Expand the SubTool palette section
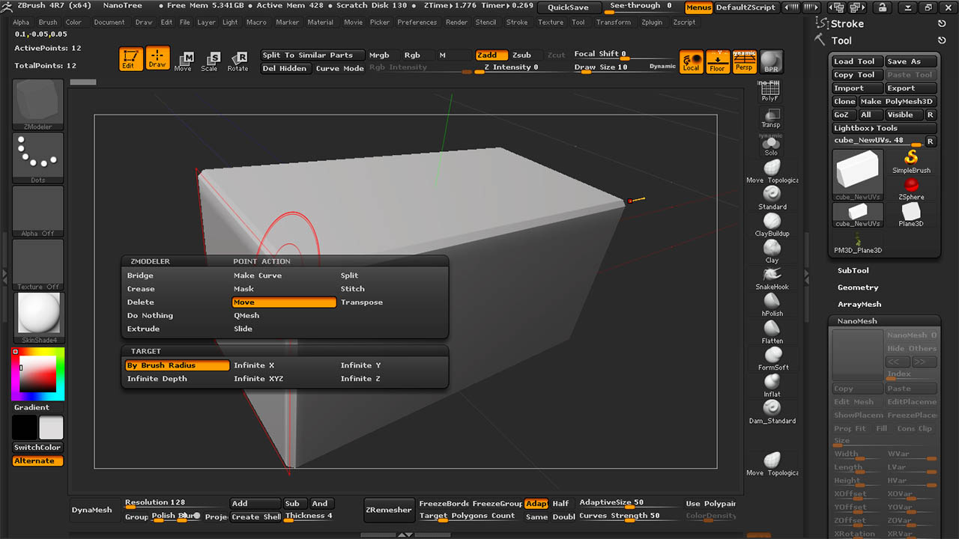 tap(853, 270)
